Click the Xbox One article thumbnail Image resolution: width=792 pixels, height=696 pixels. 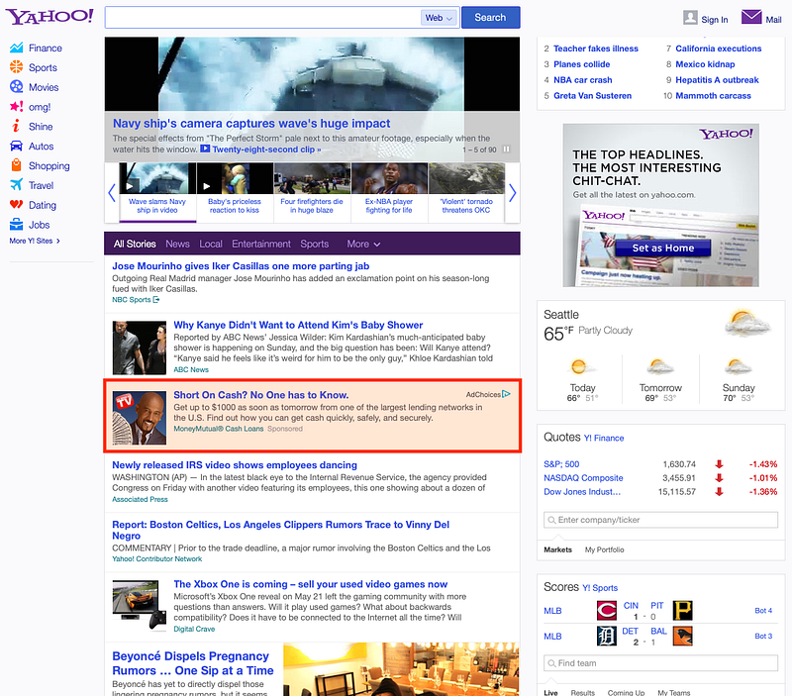[139, 606]
